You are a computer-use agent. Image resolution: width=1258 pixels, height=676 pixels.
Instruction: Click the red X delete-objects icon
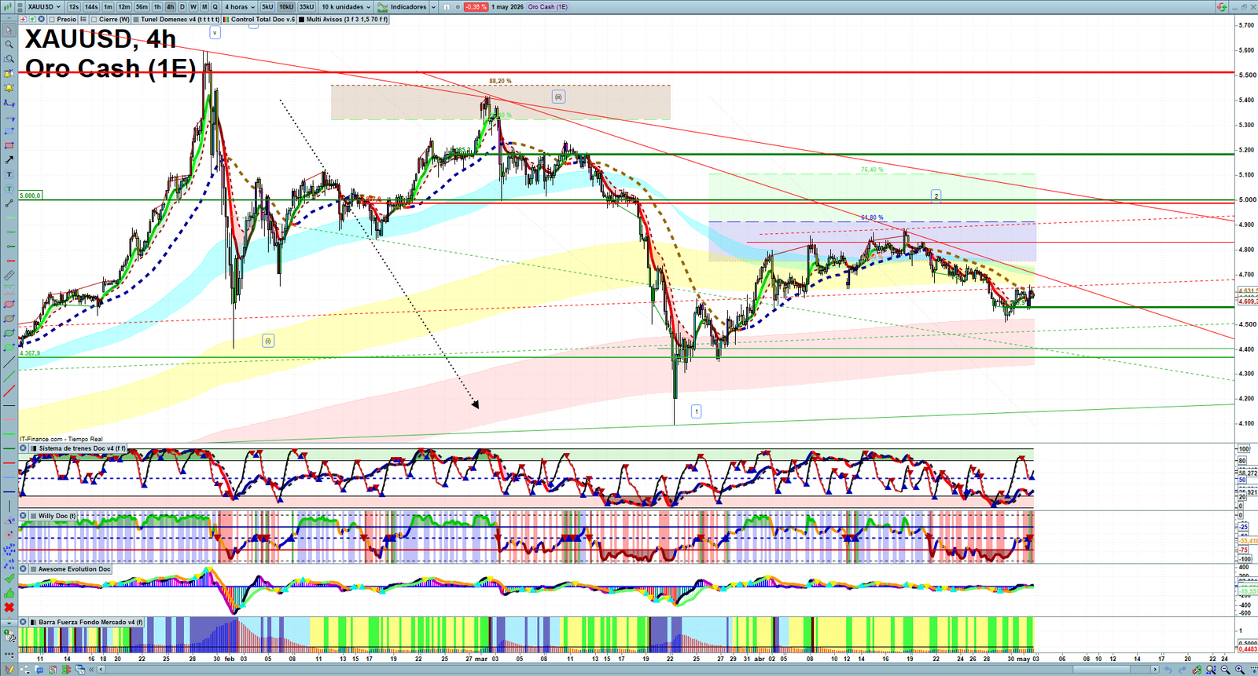click(x=9, y=608)
